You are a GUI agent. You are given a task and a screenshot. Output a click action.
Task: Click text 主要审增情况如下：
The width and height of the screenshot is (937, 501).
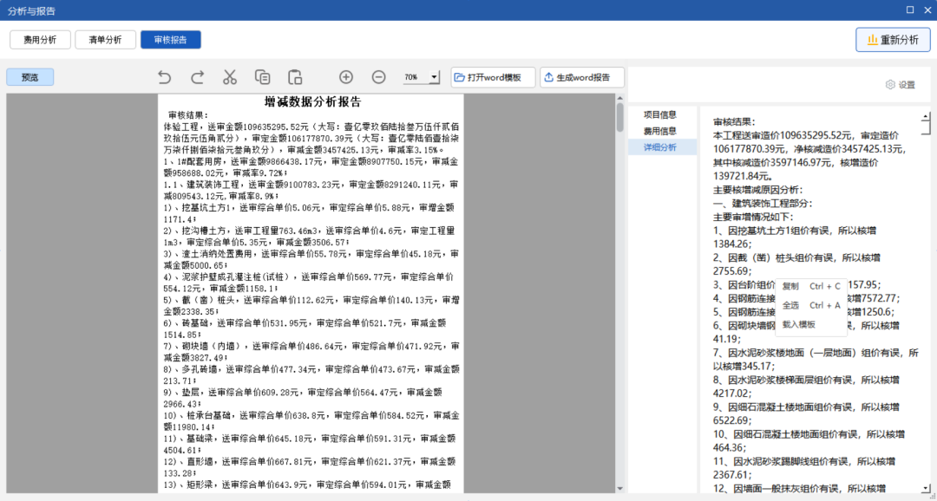(x=753, y=217)
